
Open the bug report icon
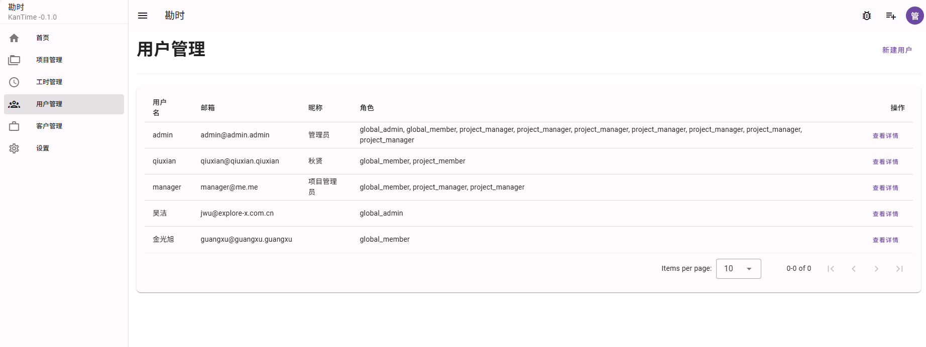[867, 16]
